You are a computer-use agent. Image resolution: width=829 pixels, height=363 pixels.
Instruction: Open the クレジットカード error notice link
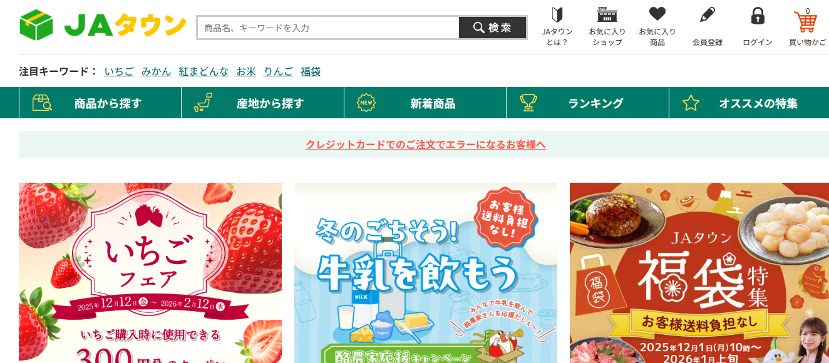(426, 145)
